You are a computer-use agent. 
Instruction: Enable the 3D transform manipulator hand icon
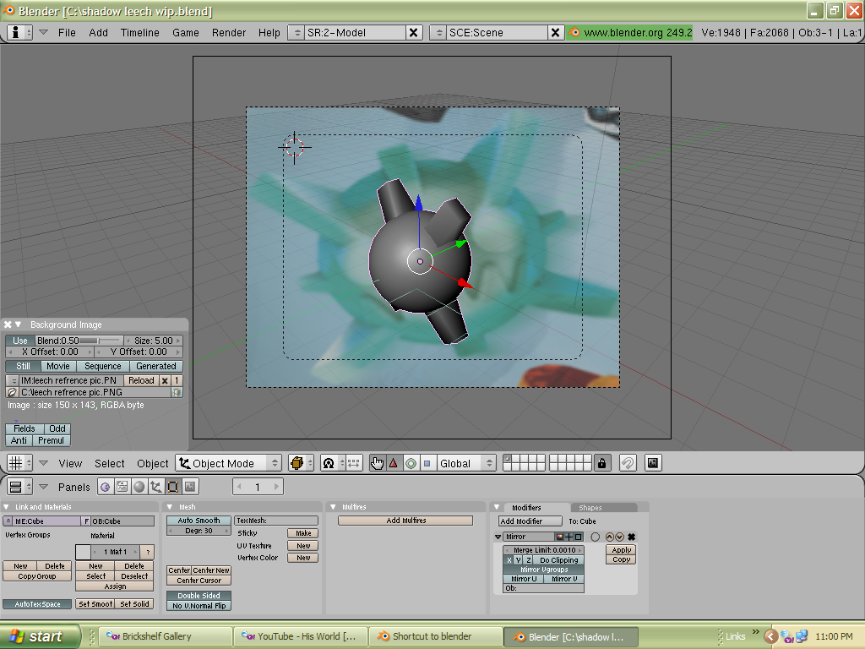point(376,462)
